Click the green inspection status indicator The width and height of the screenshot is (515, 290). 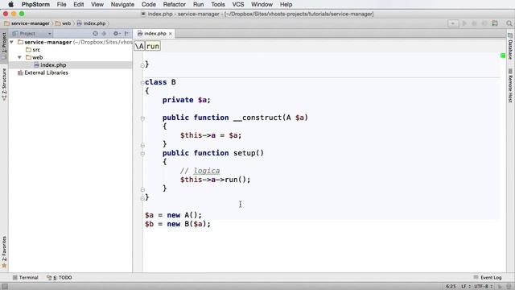503,56
